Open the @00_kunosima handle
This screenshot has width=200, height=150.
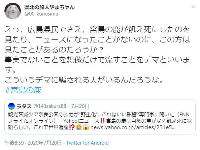[41, 14]
